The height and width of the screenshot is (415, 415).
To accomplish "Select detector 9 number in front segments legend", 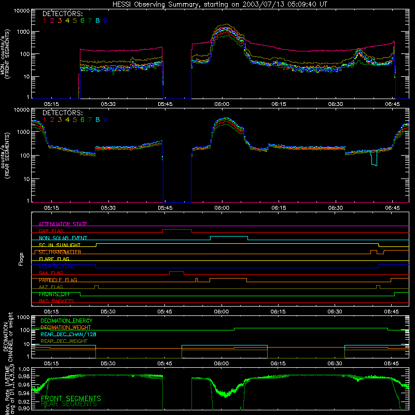I will (105, 21).
